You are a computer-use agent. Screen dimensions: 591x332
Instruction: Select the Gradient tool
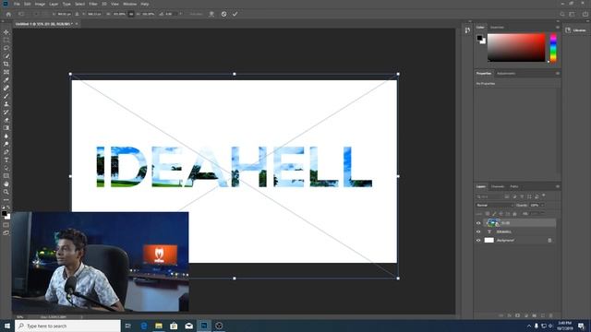point(6,128)
